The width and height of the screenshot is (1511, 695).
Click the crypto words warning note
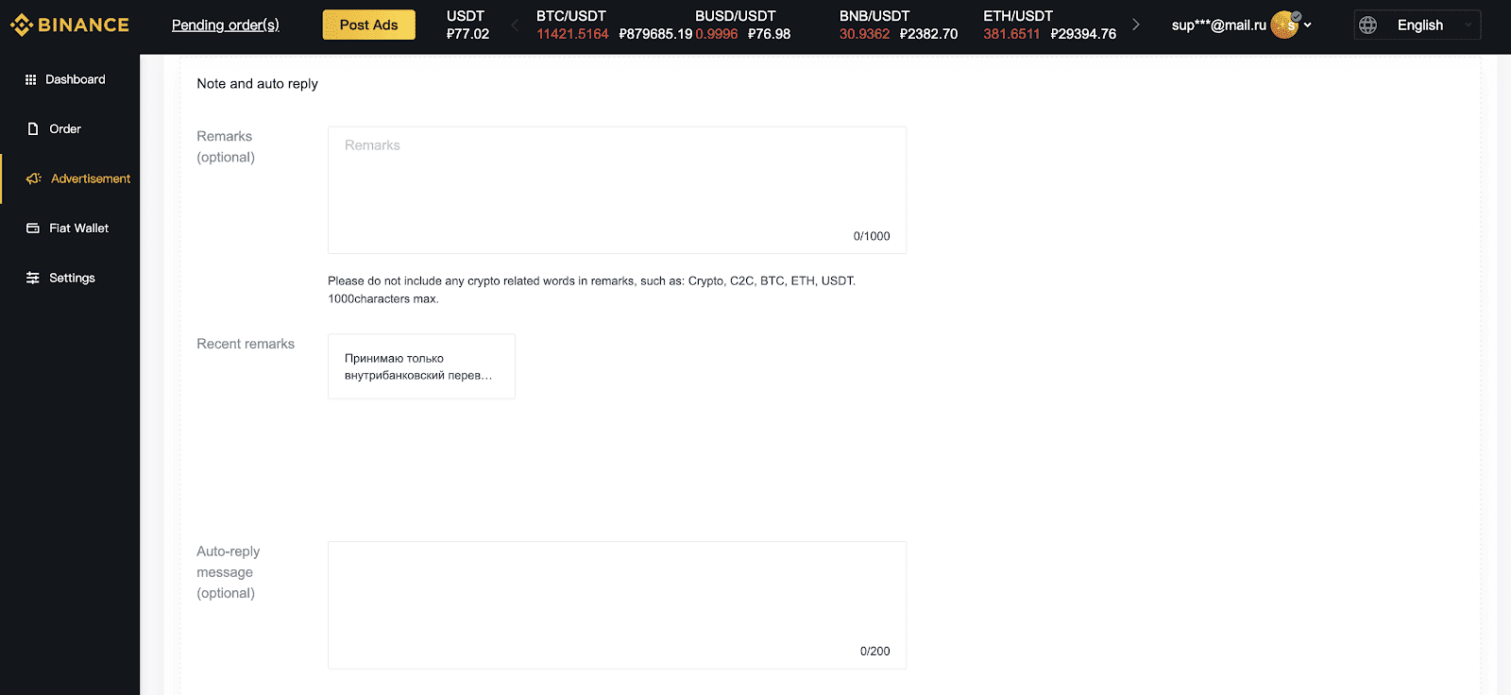591,290
